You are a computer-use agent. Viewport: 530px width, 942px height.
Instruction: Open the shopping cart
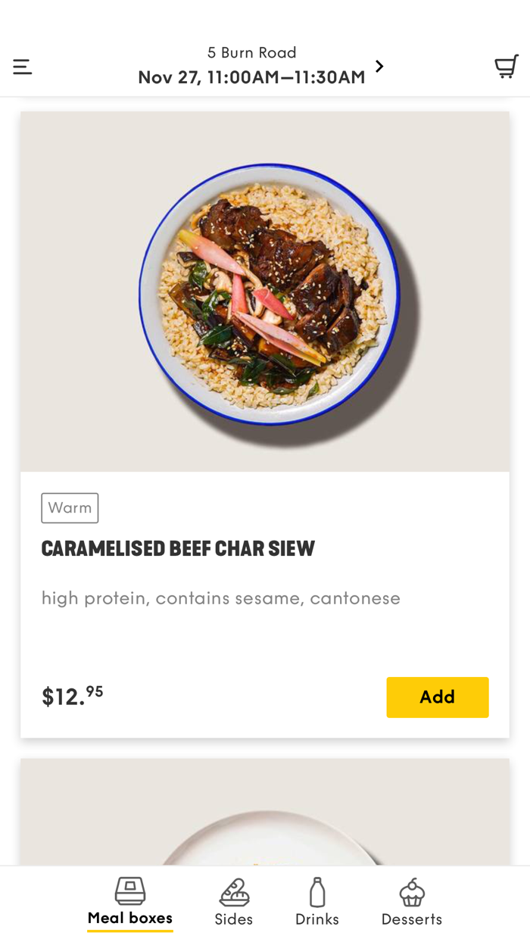click(x=506, y=66)
